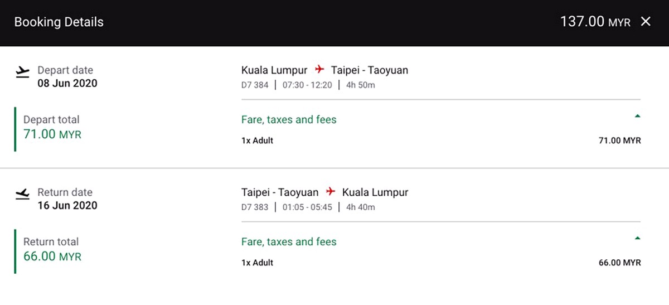This screenshot has width=669, height=305.
Task: Click red plane icon on return route
Action: click(331, 192)
